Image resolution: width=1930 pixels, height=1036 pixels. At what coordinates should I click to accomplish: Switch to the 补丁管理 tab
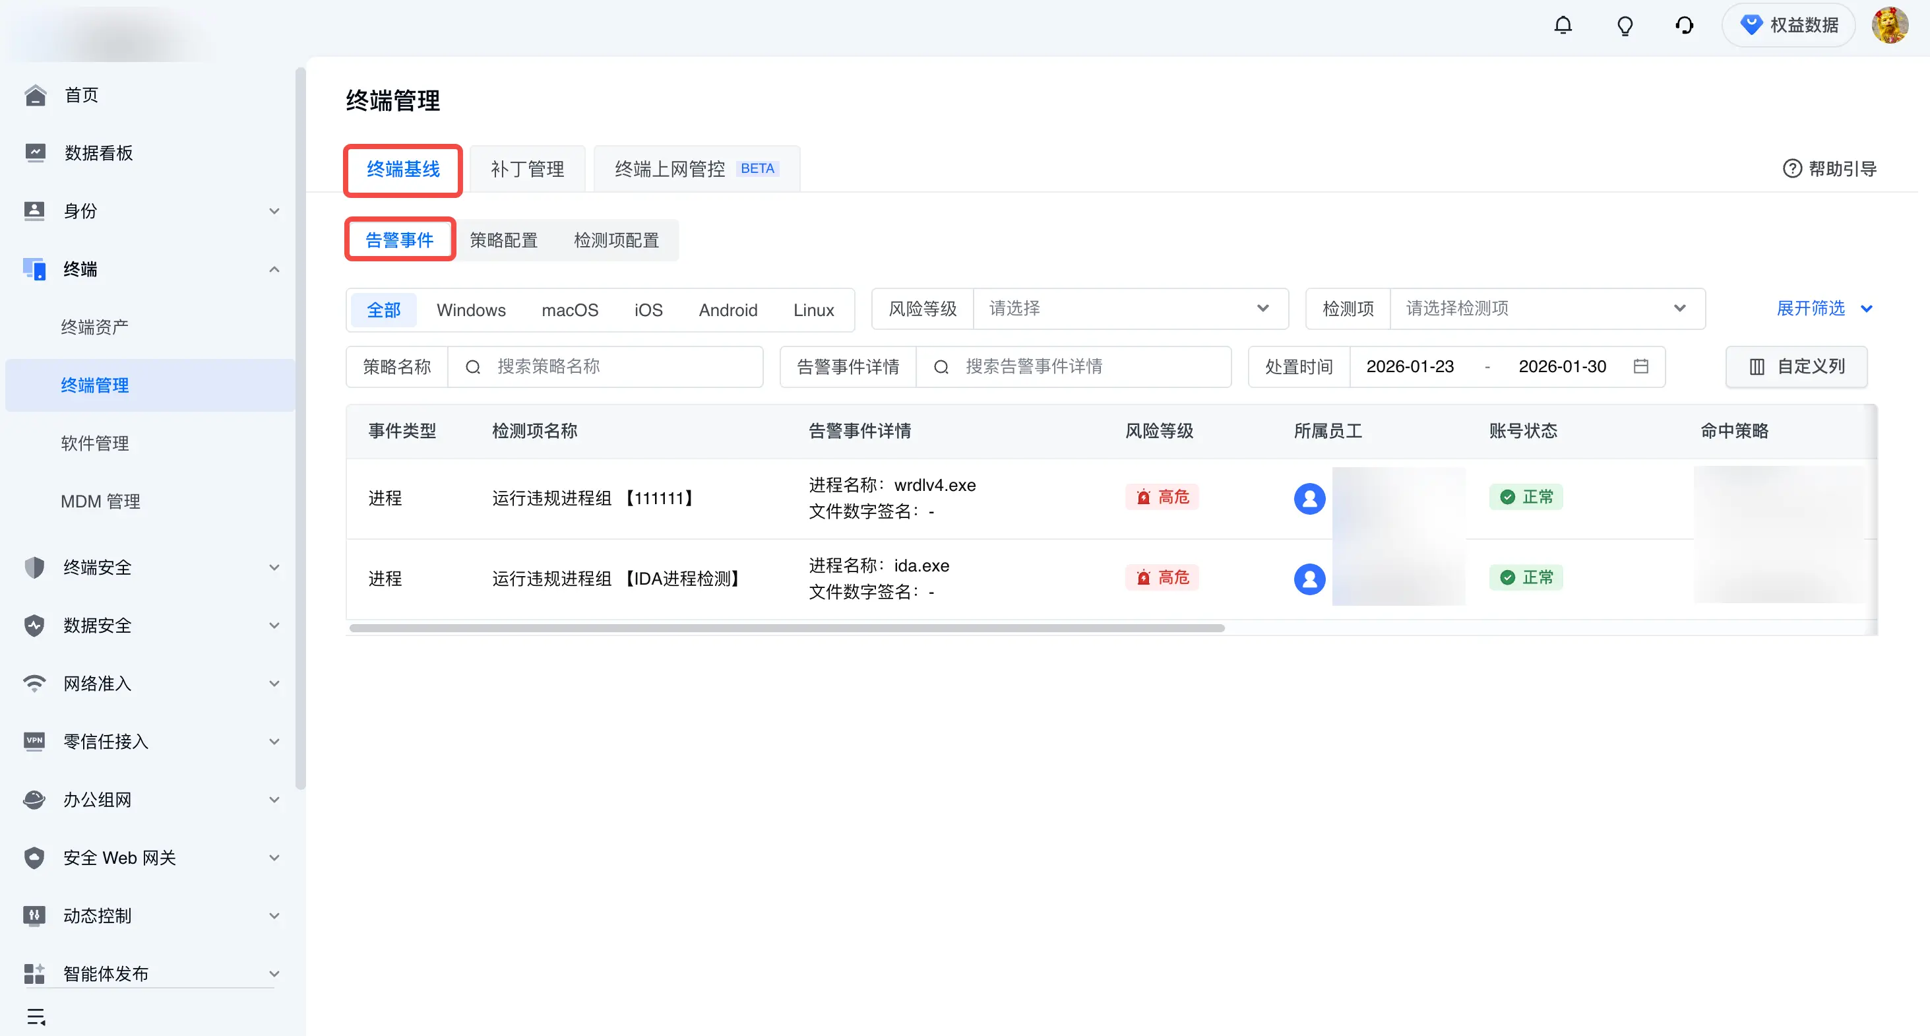click(x=528, y=170)
